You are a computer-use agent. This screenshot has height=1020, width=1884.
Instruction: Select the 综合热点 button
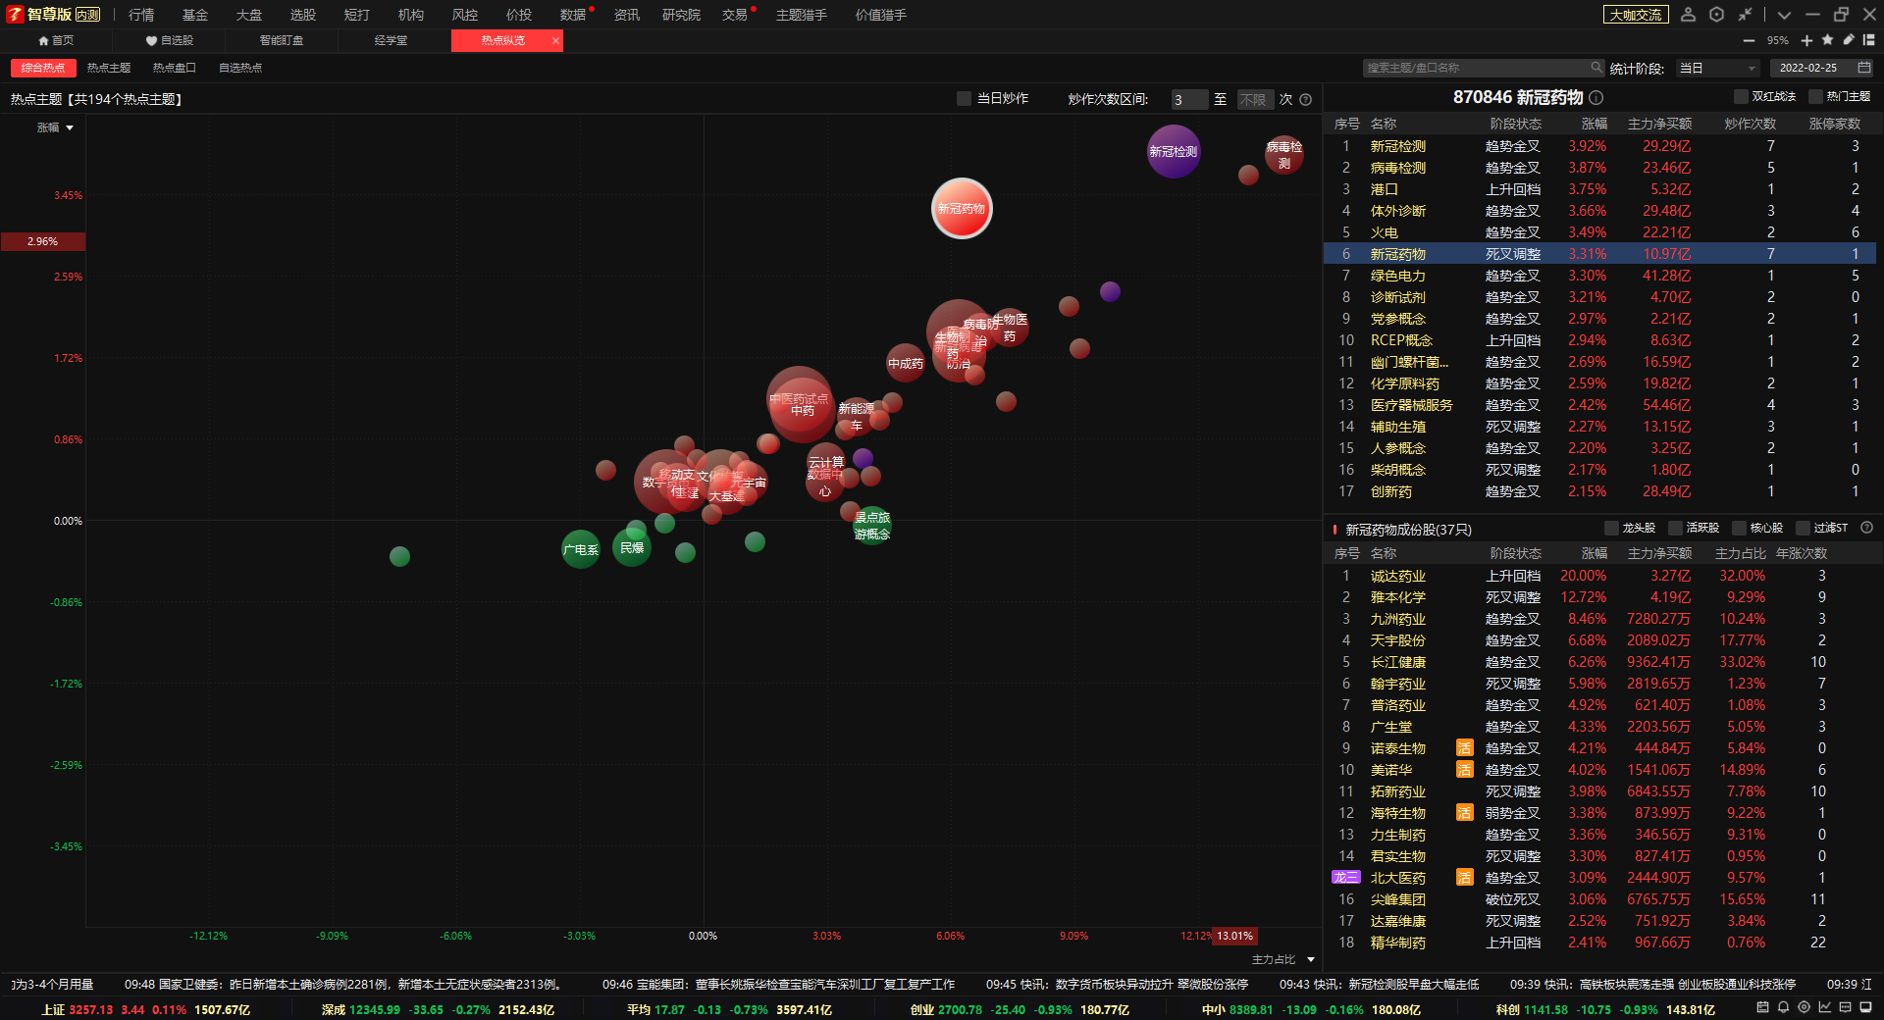[43, 68]
